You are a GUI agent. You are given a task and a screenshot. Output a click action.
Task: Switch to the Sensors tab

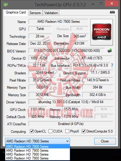click(35, 13)
